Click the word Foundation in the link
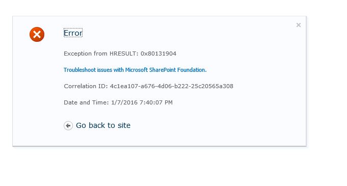The width and height of the screenshot is (347, 186). coord(192,70)
